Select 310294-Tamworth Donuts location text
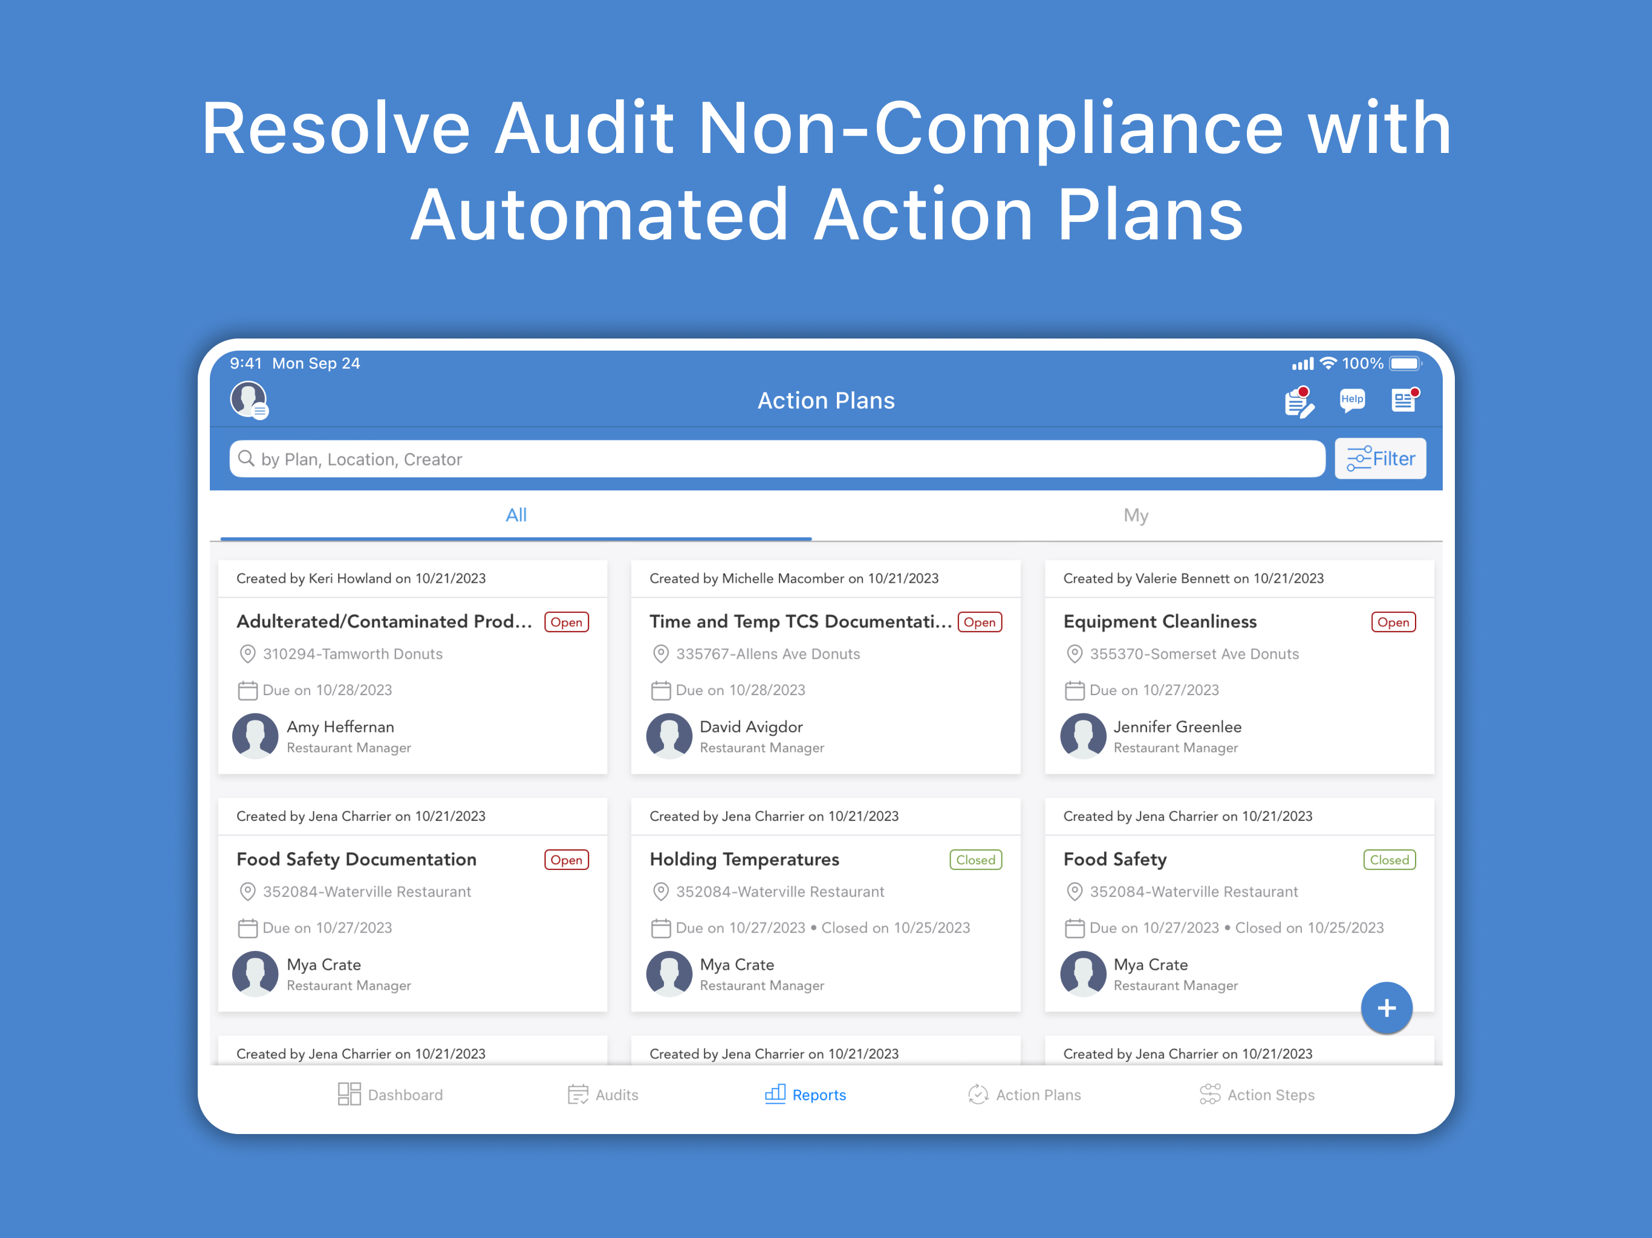This screenshot has width=1652, height=1238. click(x=353, y=654)
